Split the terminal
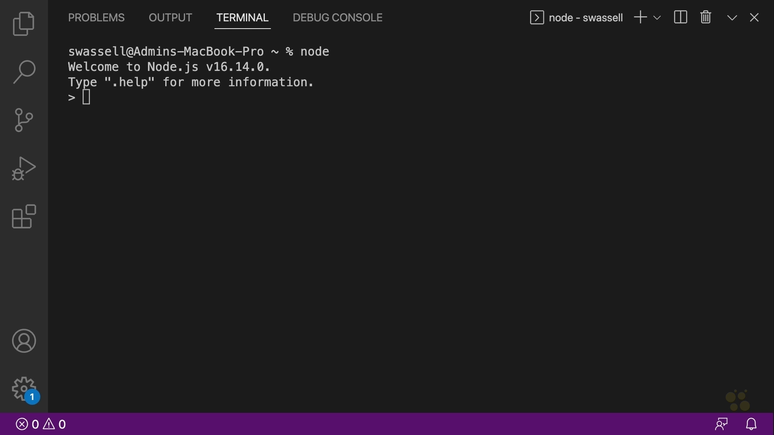 (x=680, y=17)
